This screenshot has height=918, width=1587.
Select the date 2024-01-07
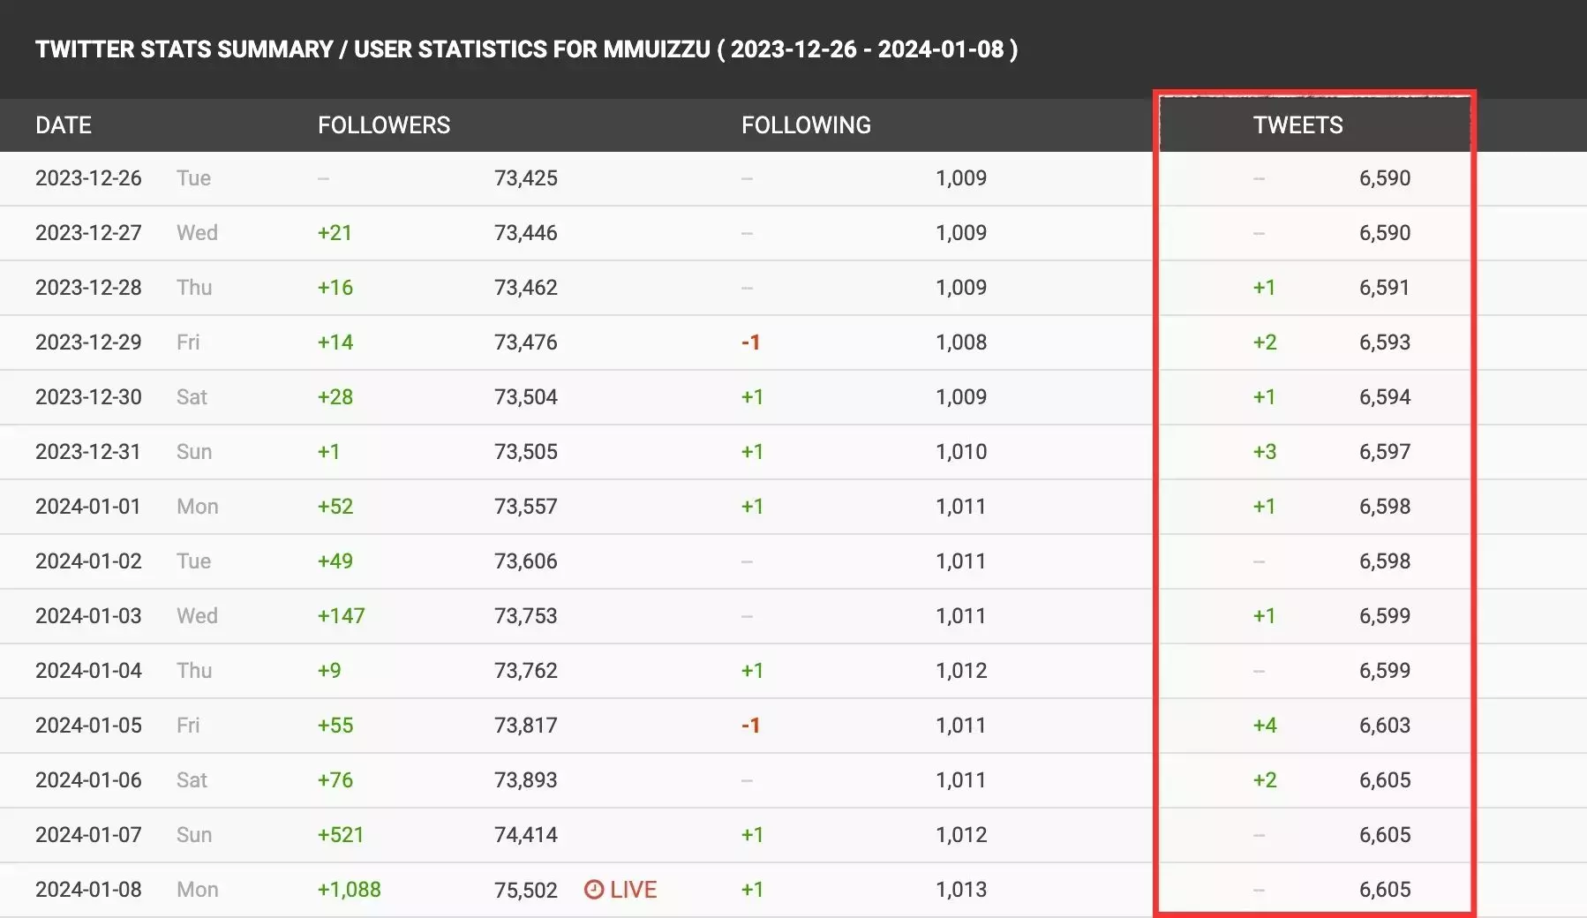88,834
